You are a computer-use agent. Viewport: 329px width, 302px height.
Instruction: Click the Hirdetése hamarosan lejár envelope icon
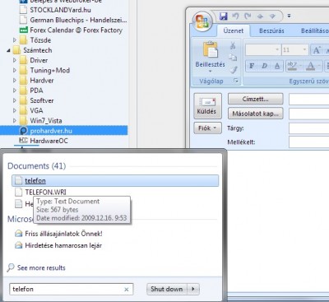coord(18,245)
